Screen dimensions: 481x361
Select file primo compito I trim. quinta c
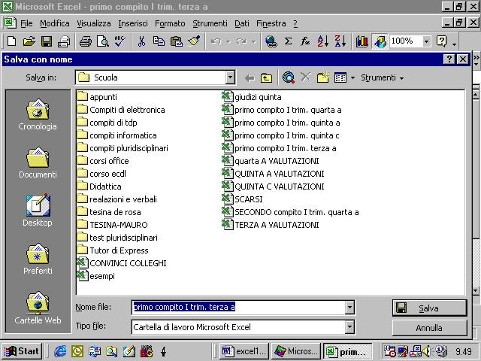coord(280,135)
